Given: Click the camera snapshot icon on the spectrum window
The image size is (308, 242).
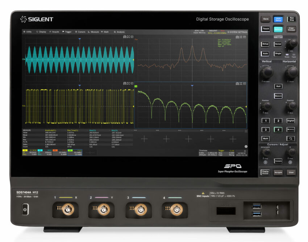Looking at the screenshot, I should click(237, 37).
